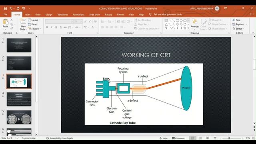Clear all text formatting
256x144 pixels.
(96, 21)
